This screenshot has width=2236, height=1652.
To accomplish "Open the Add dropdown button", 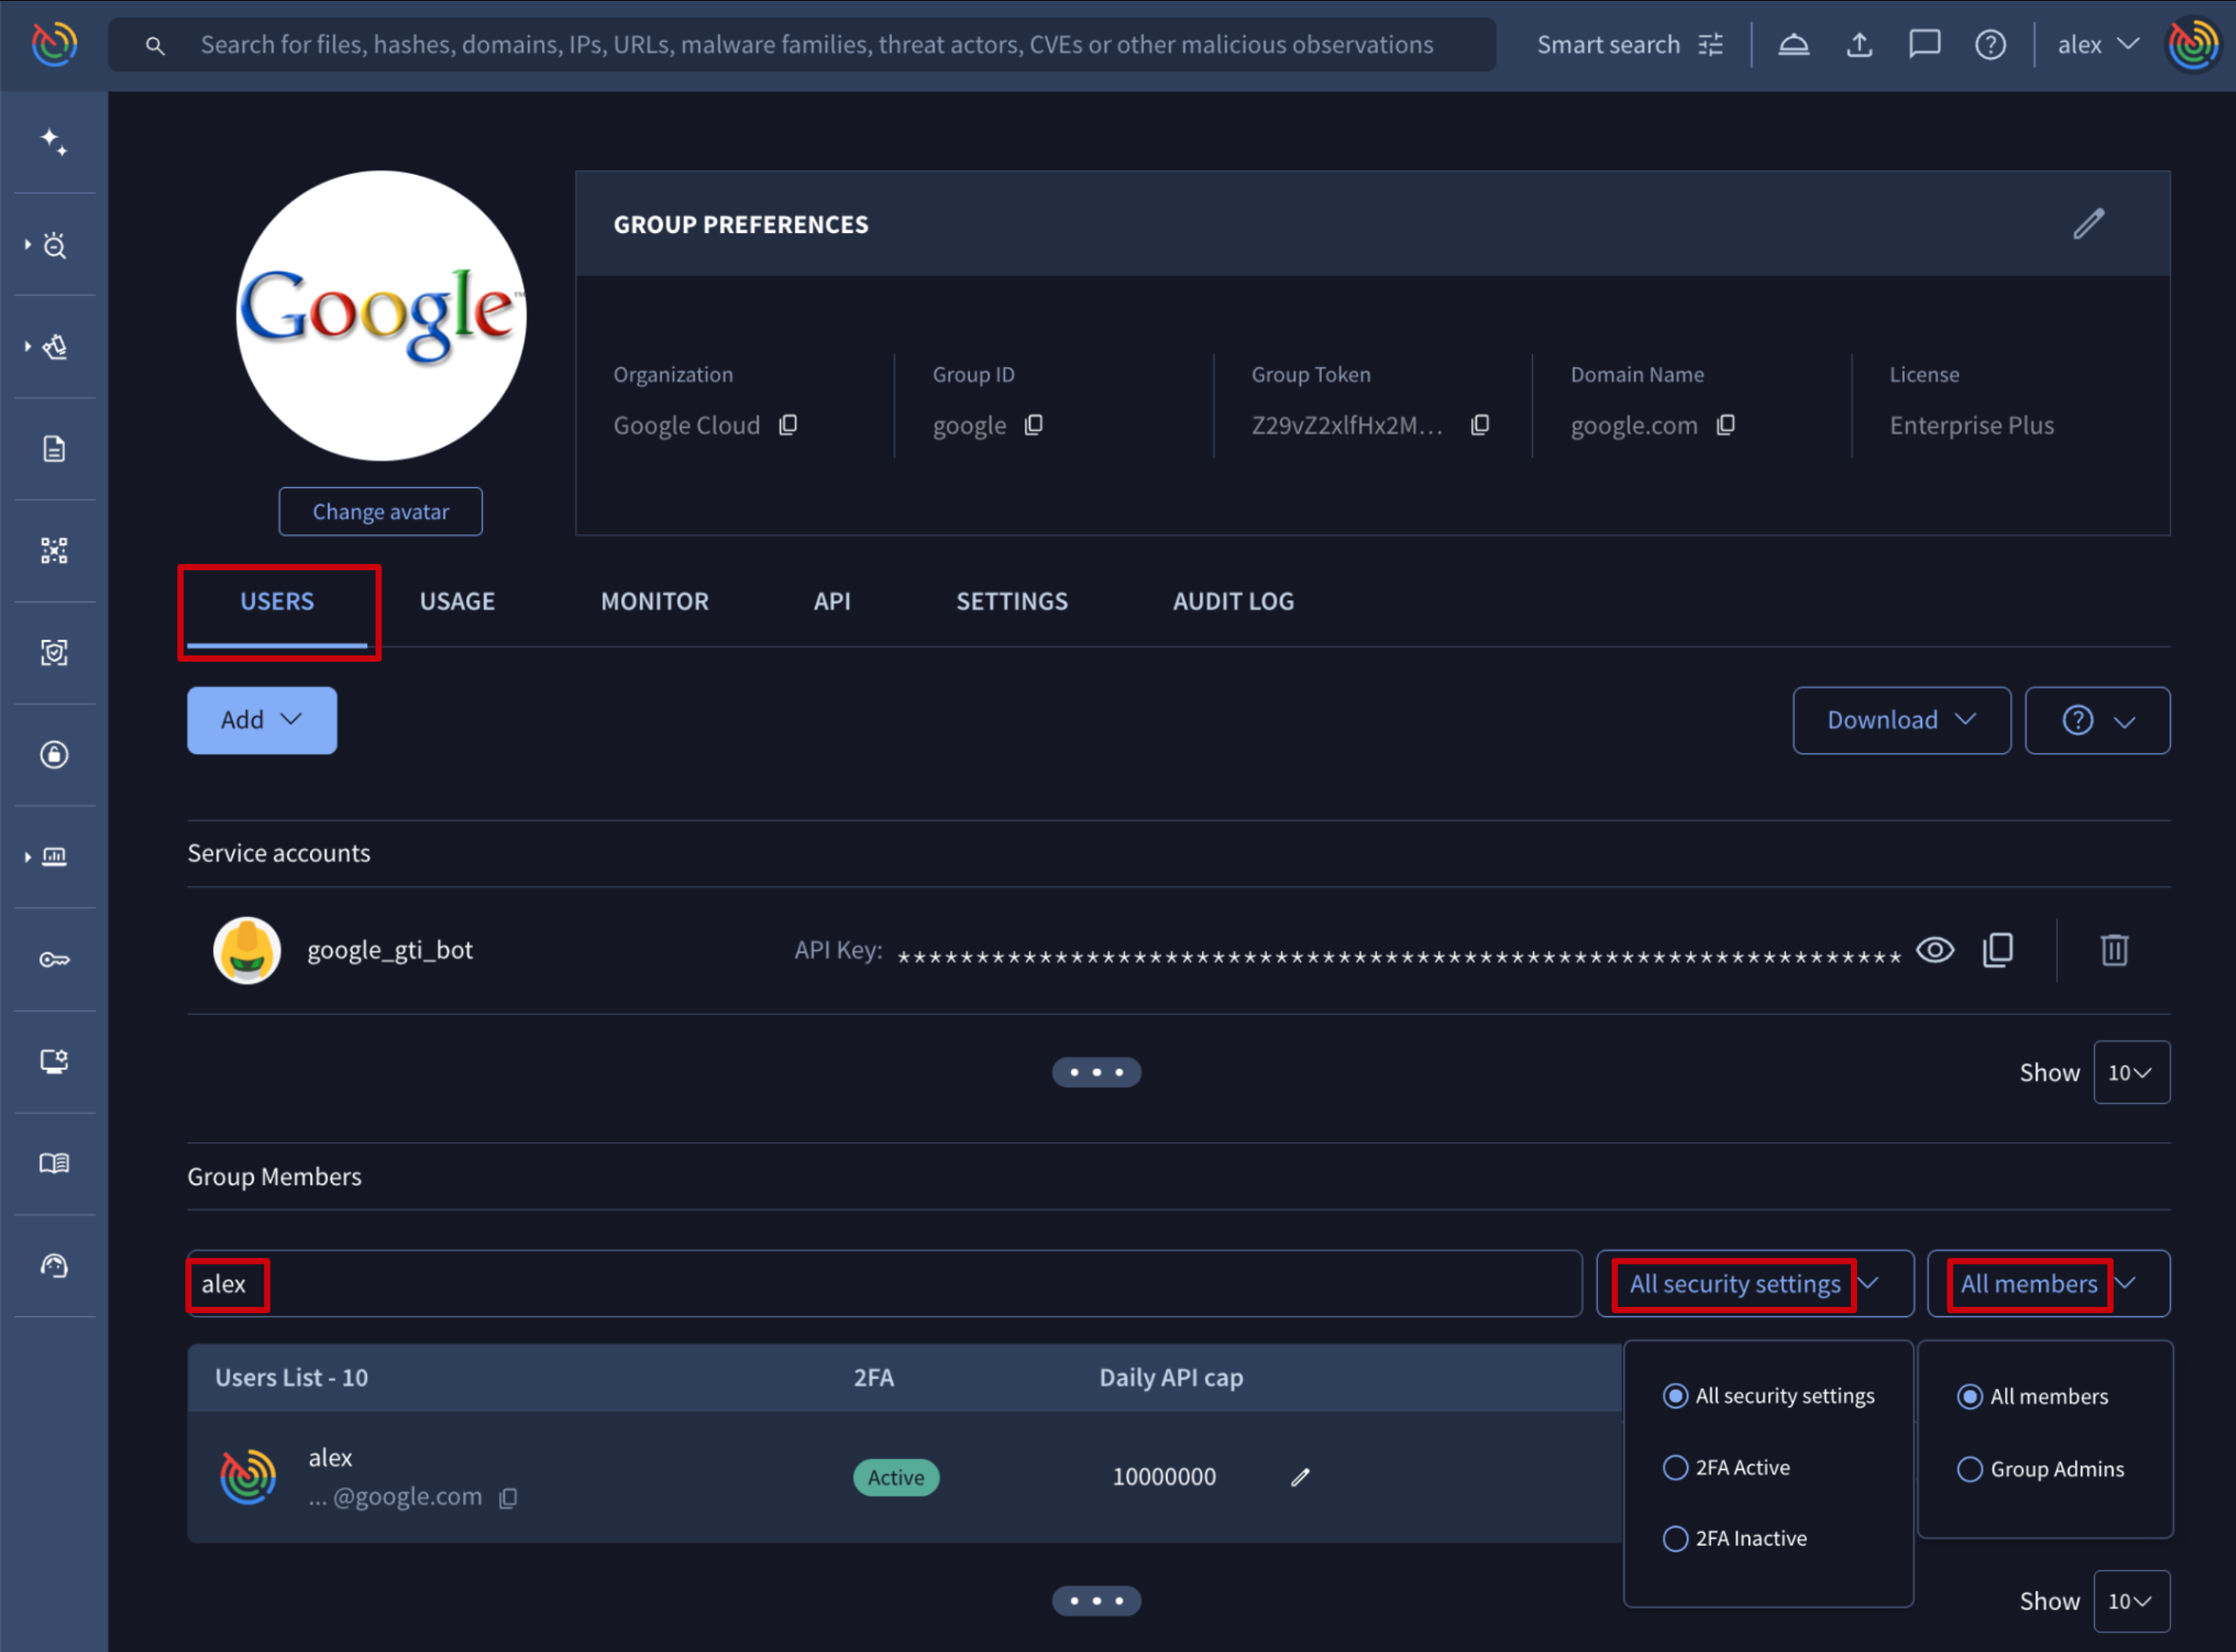I will (261, 720).
